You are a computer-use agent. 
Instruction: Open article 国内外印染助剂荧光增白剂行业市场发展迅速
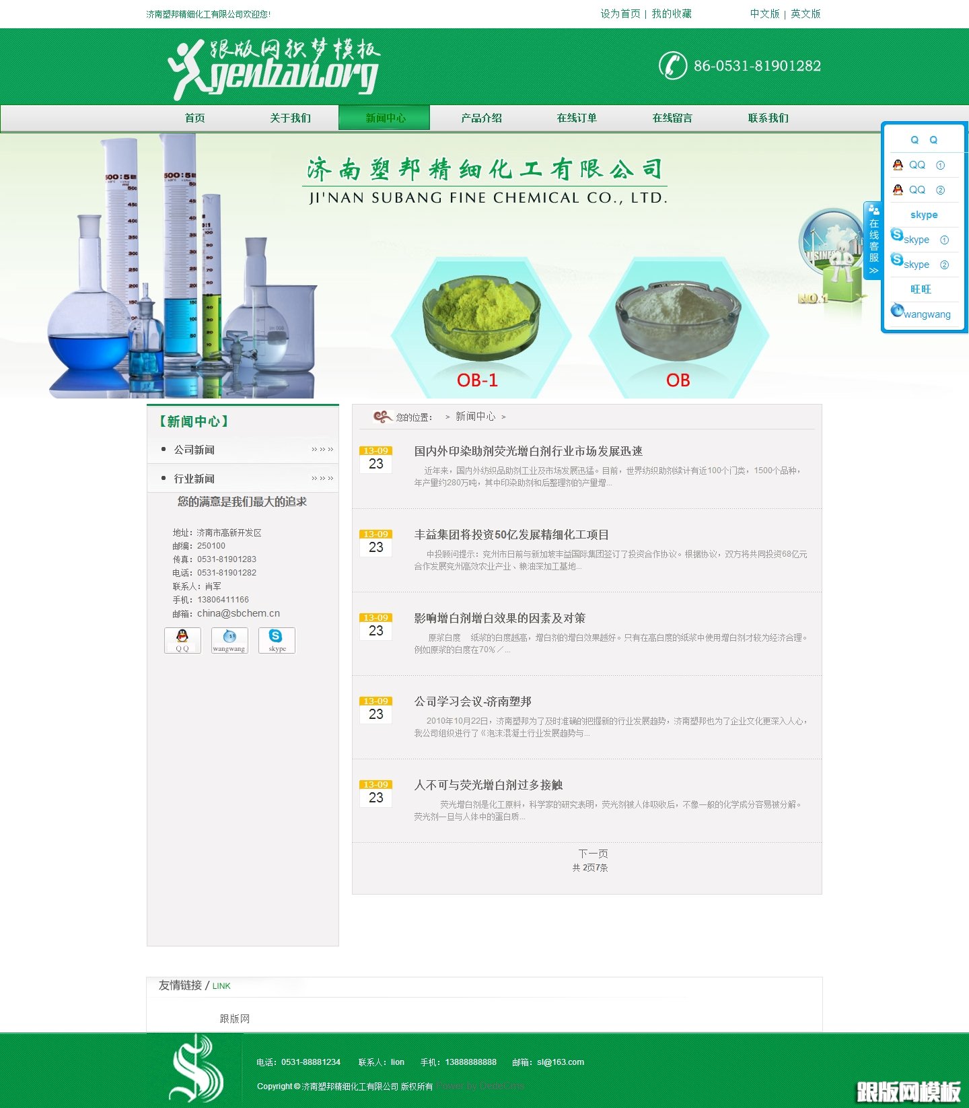click(528, 451)
